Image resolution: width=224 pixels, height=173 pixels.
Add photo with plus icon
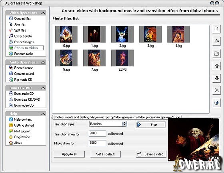(216, 42)
